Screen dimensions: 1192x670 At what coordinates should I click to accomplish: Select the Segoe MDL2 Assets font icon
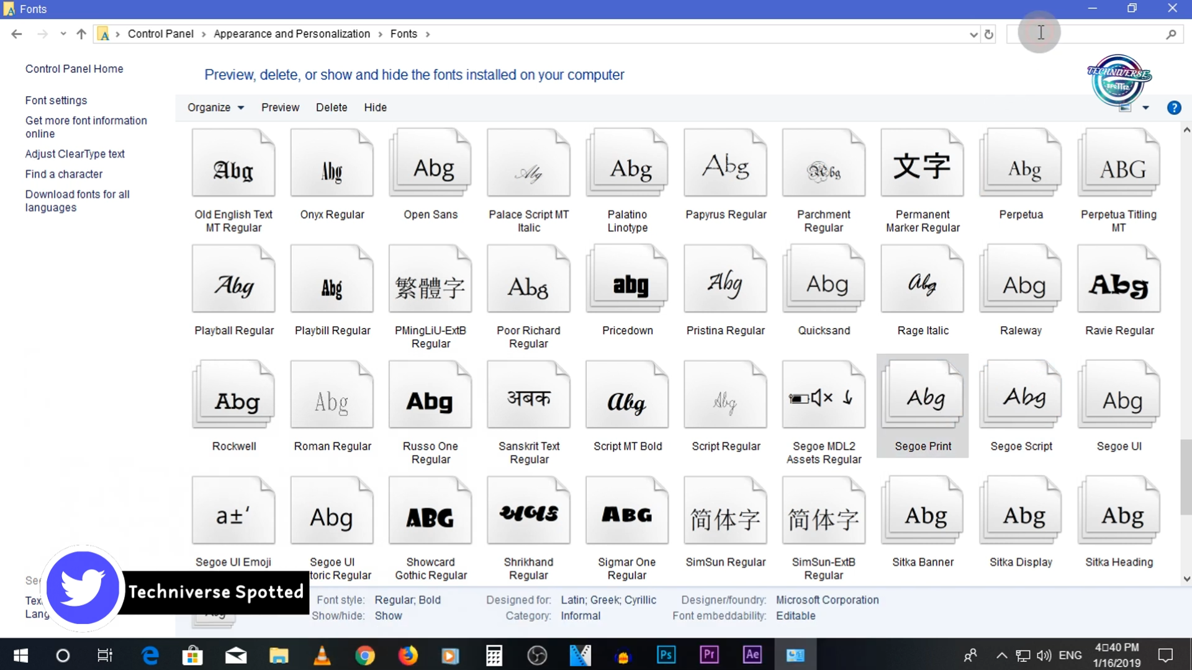coord(823,397)
